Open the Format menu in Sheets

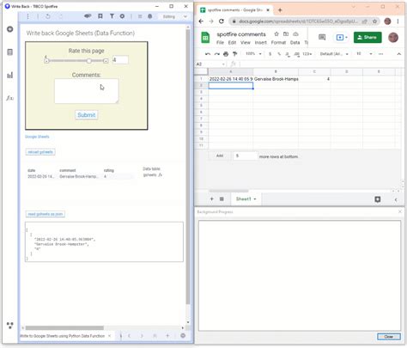point(278,43)
